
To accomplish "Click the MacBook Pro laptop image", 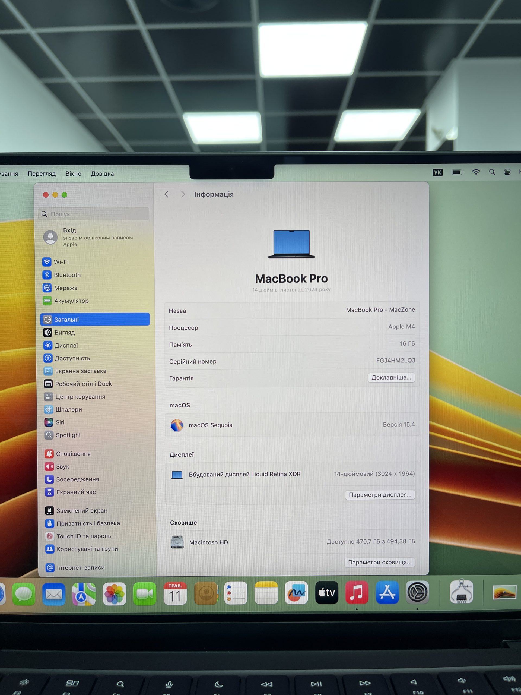I will (x=291, y=244).
